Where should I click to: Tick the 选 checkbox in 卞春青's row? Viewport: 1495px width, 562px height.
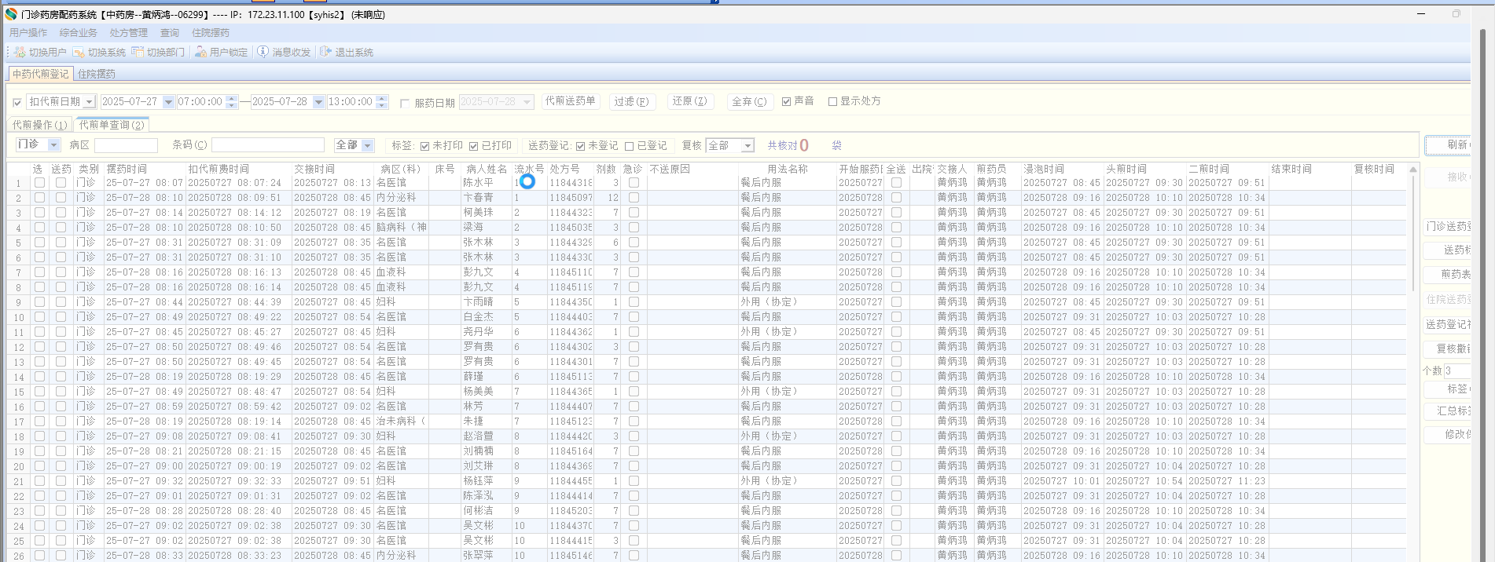(39, 198)
